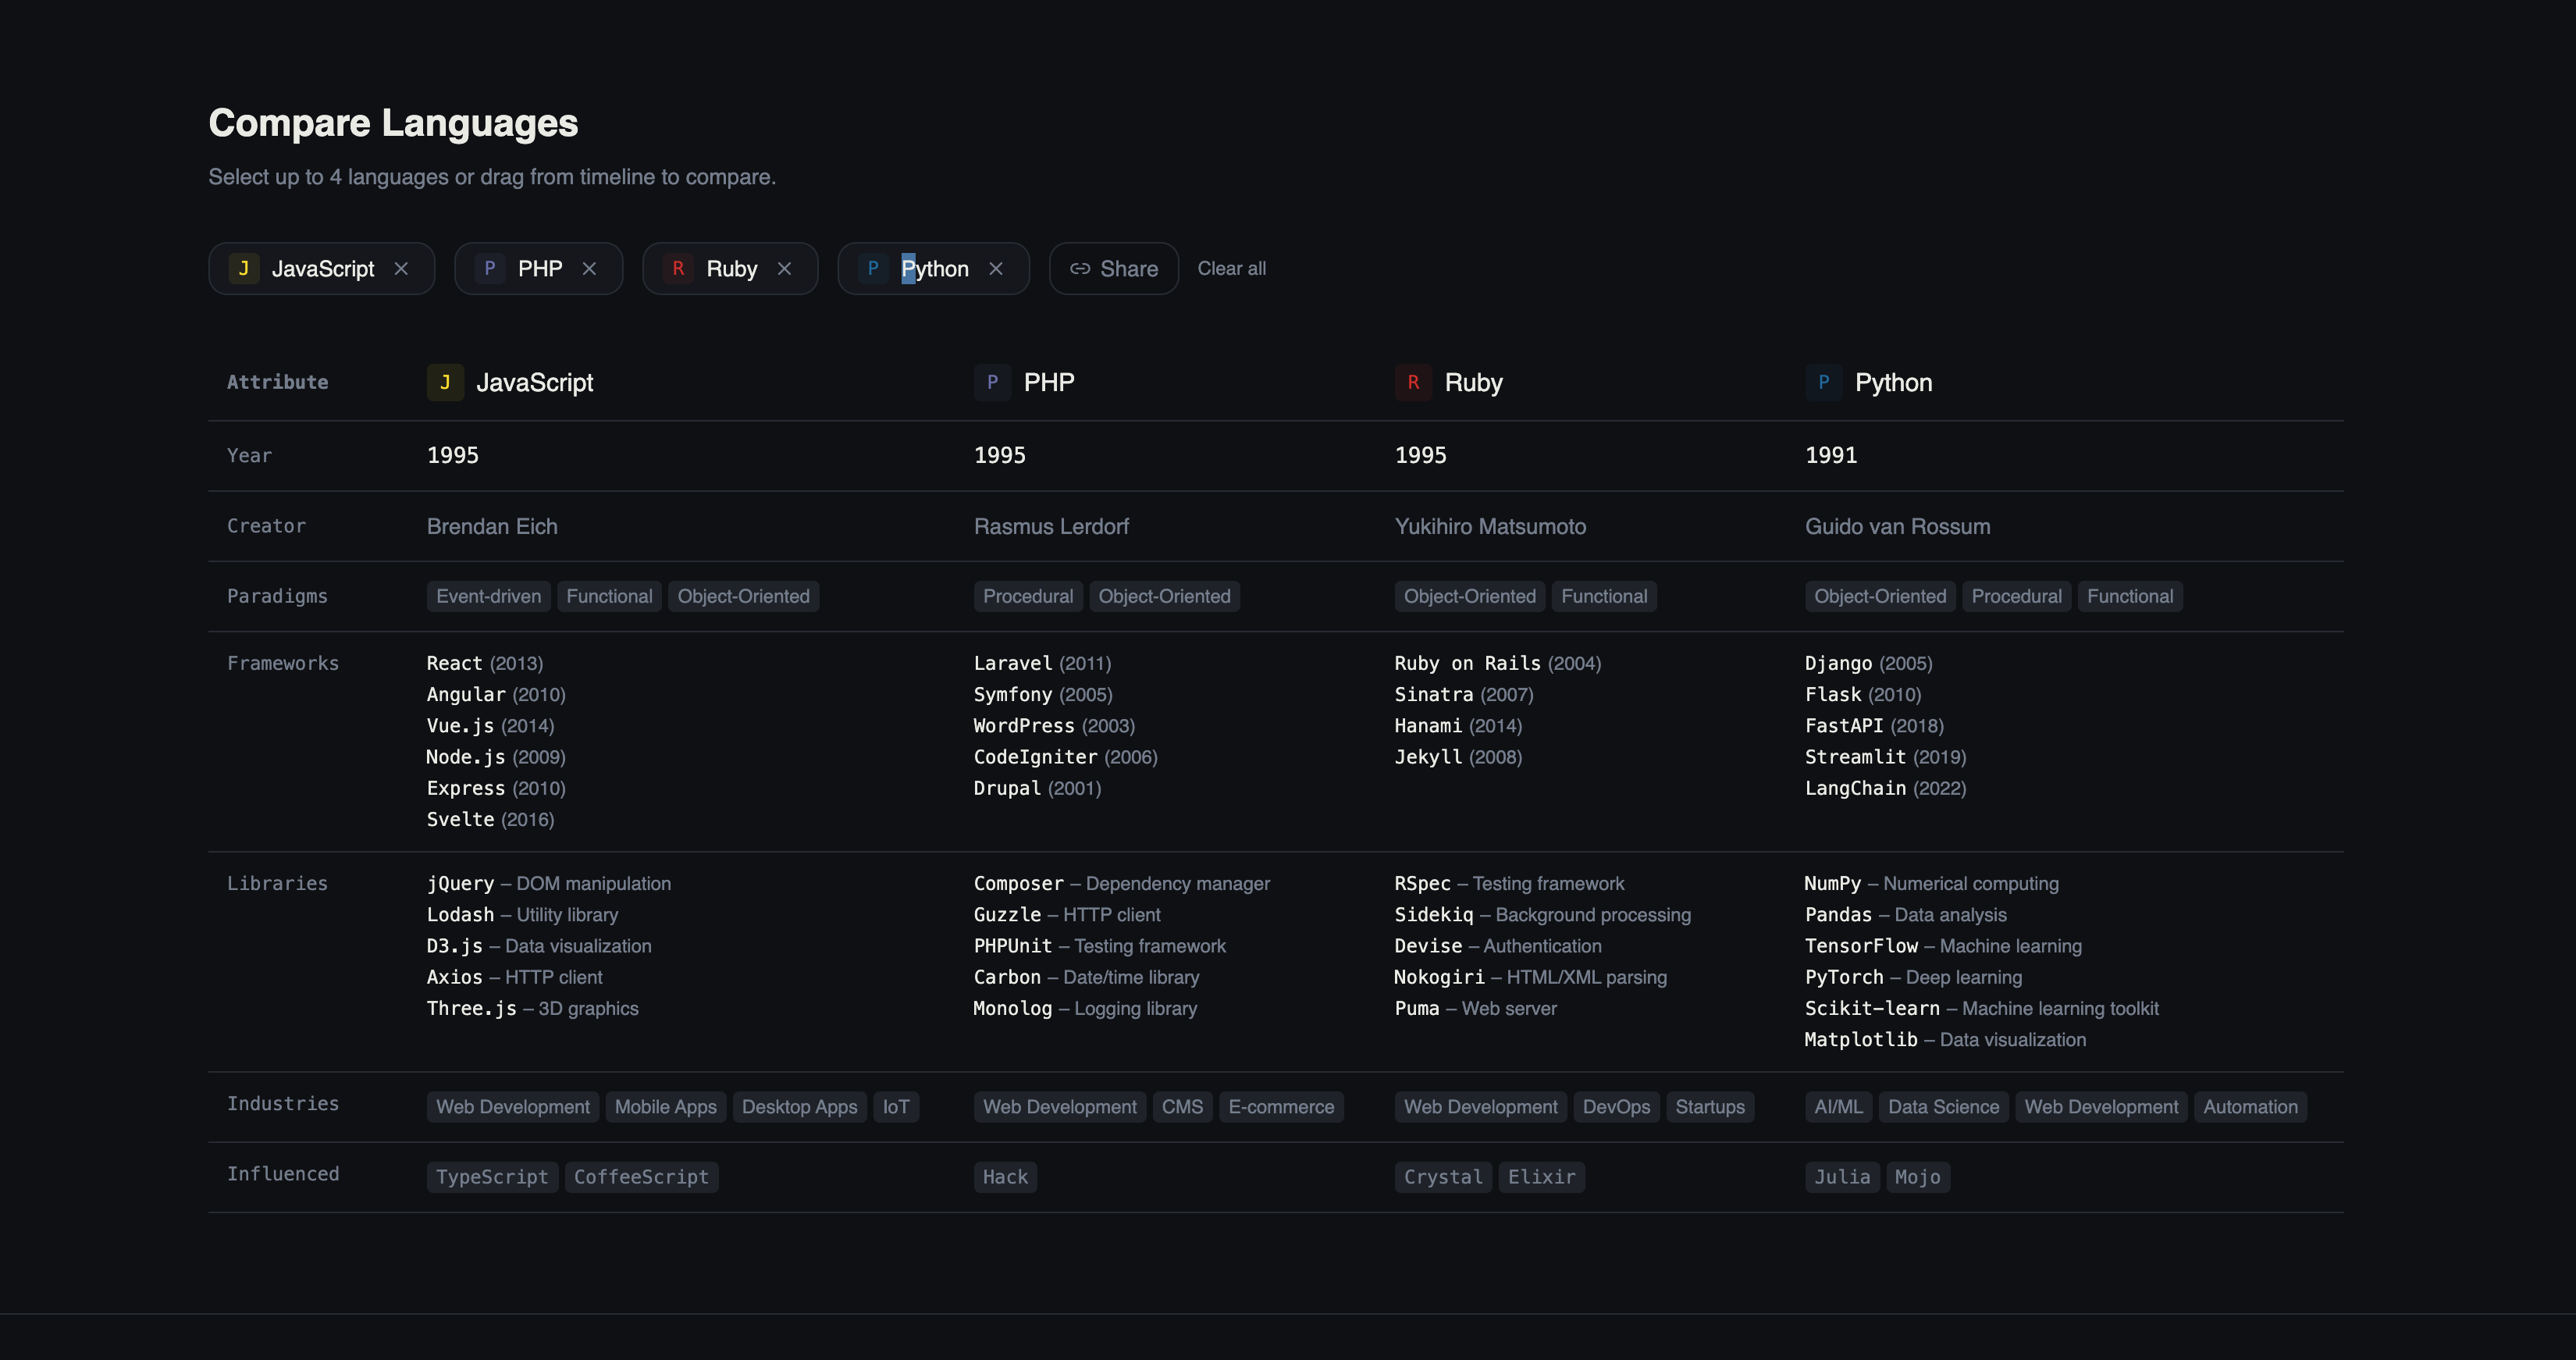Image resolution: width=2576 pixels, height=1360 pixels.
Task: Click the JavaScript "J" badge icon
Action: click(446, 382)
